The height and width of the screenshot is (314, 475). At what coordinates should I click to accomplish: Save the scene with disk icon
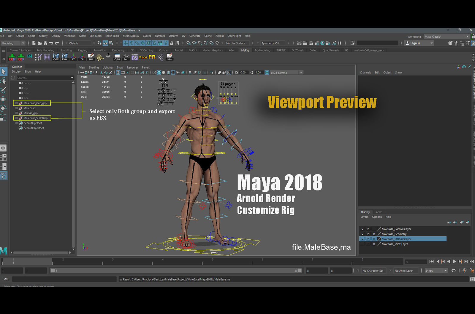tap(45, 43)
